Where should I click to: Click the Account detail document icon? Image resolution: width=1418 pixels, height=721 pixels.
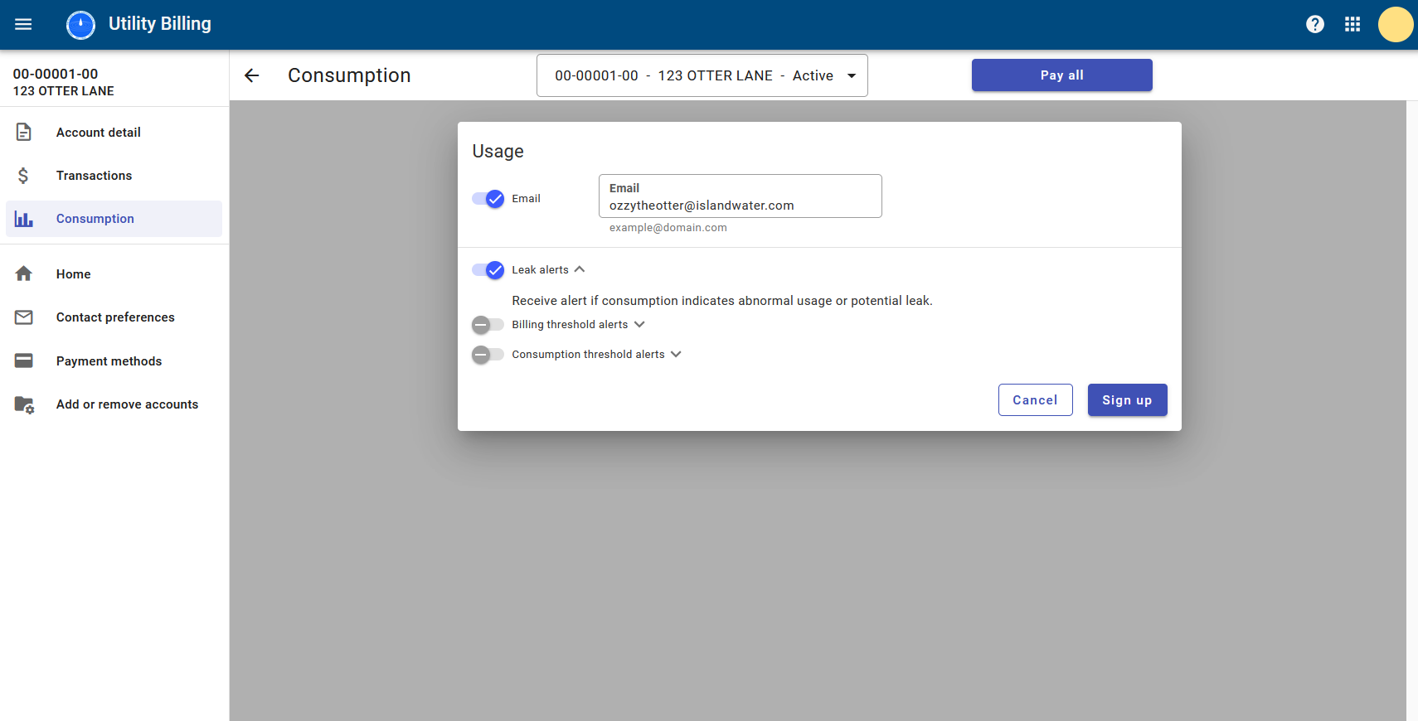coord(24,132)
